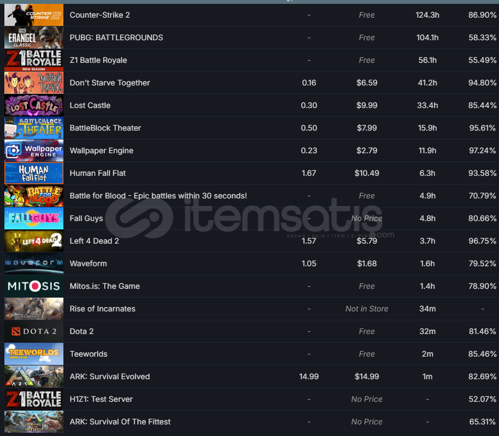Open the Lost Castle thumbnail
The width and height of the screenshot is (499, 436).
(34, 105)
